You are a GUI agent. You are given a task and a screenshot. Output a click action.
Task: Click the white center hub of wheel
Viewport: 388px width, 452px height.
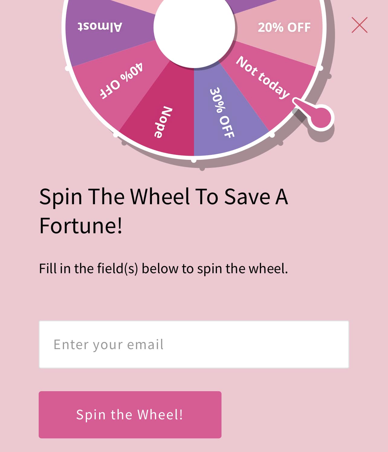click(x=194, y=27)
